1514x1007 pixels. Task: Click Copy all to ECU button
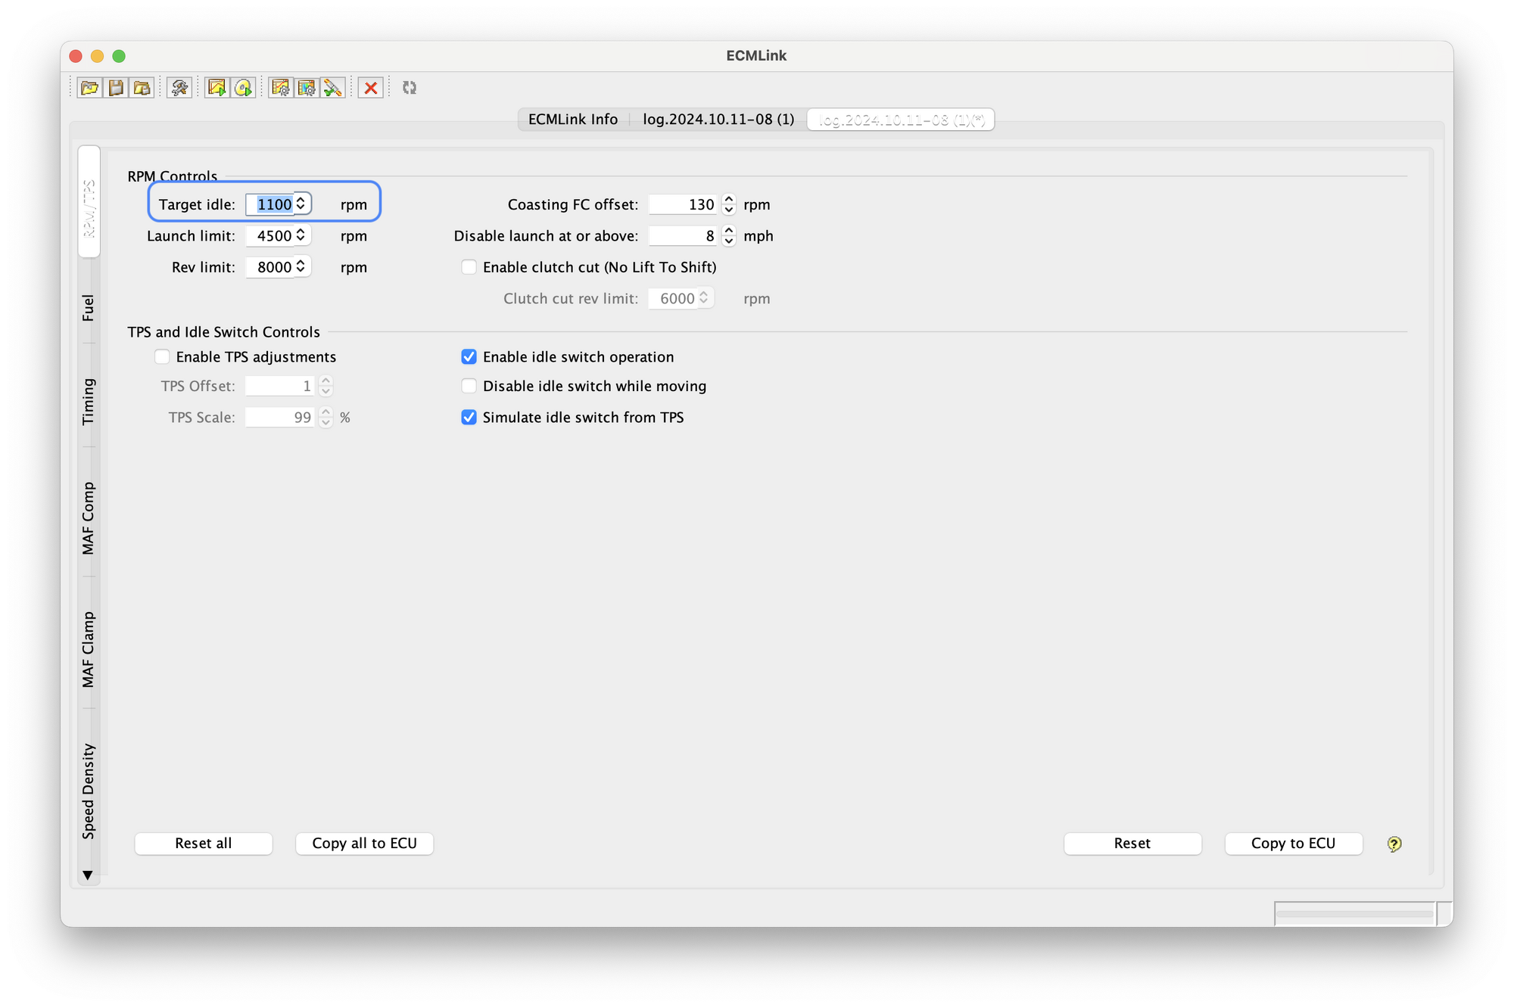[x=365, y=844]
